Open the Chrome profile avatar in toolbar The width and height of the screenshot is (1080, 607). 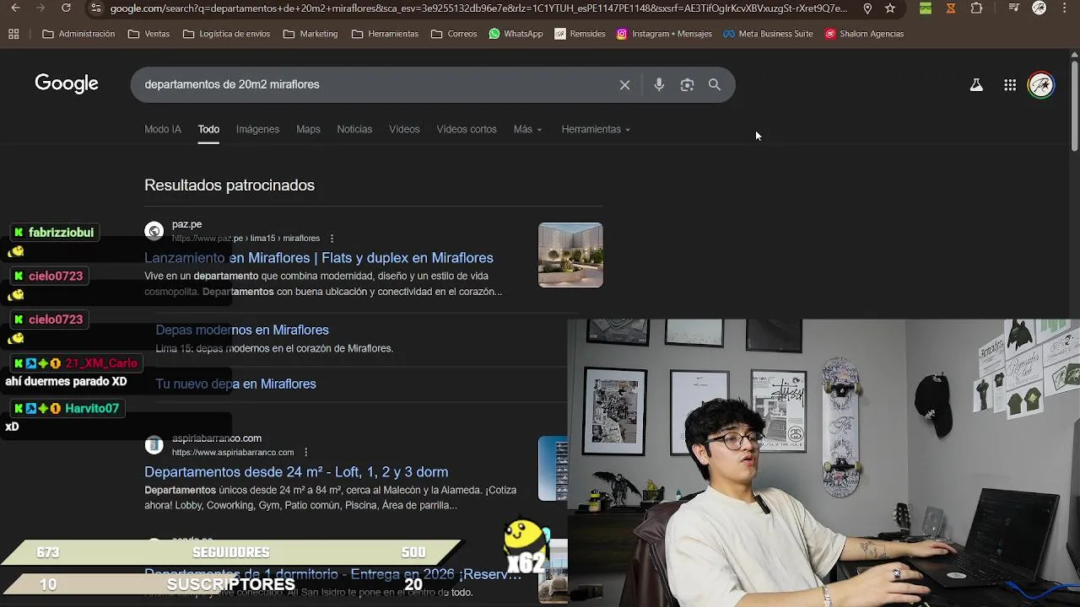tap(1039, 8)
